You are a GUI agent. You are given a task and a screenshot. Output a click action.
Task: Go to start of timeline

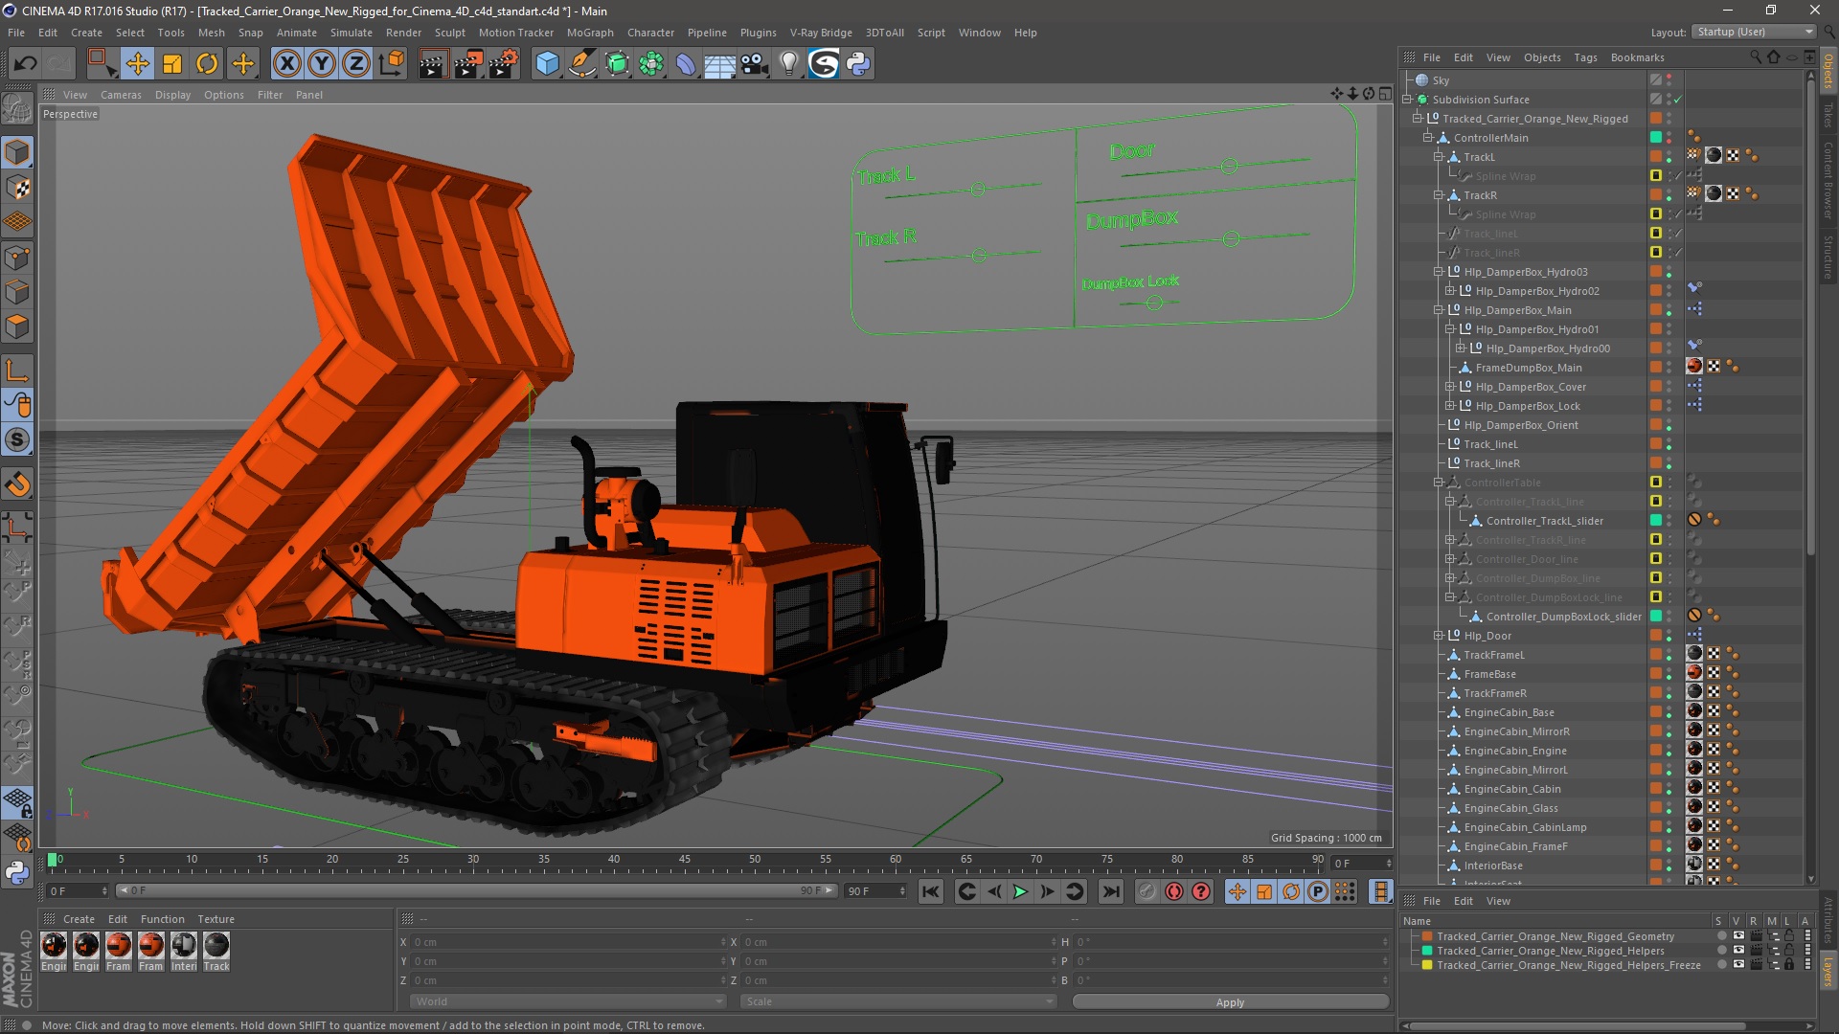point(930,891)
